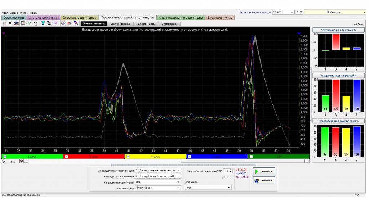Image resolution: width=369 pixels, height=198 pixels.
Task: Toggle the 2 цил. blue channel checkbox
Action: (190, 156)
